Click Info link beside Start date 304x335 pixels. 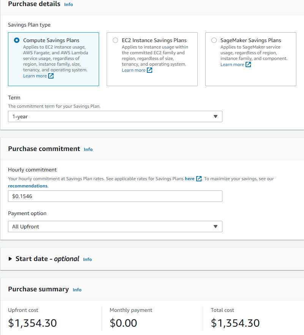pos(87,260)
